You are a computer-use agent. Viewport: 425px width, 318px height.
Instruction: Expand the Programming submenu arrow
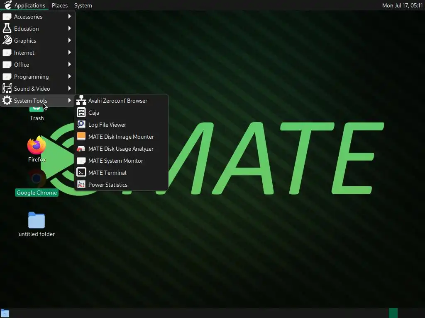coord(70,77)
